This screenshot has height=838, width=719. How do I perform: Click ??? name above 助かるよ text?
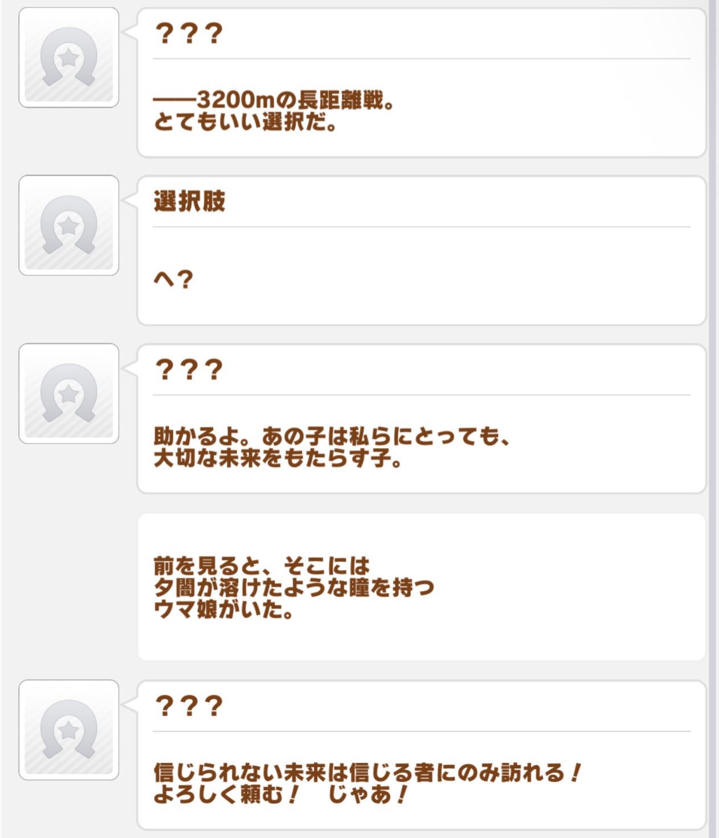(x=189, y=370)
